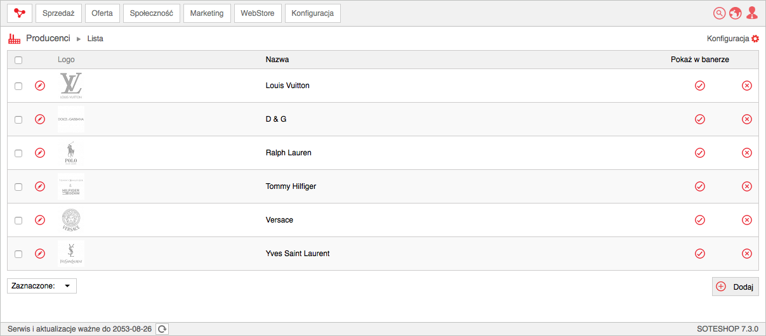Open the Konfiguracja top menu

[x=313, y=13]
